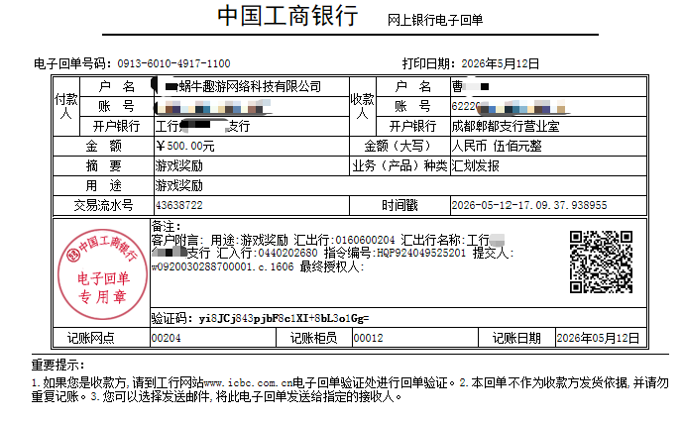Click the 验证码: label
Viewport: 684px width, 422px height.
171,319
